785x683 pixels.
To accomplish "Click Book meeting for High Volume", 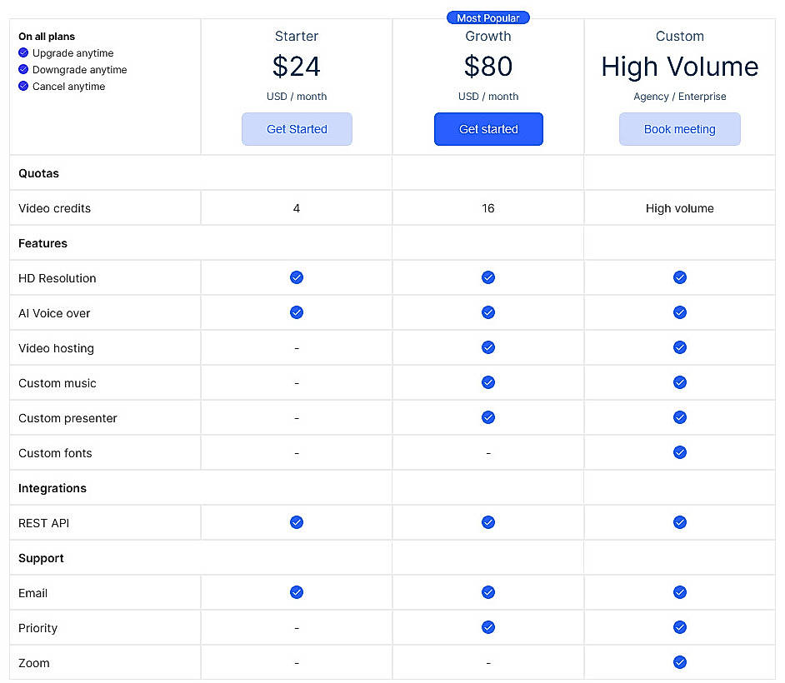I will pos(680,129).
